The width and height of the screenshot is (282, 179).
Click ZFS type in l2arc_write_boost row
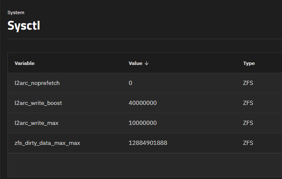[248, 103]
